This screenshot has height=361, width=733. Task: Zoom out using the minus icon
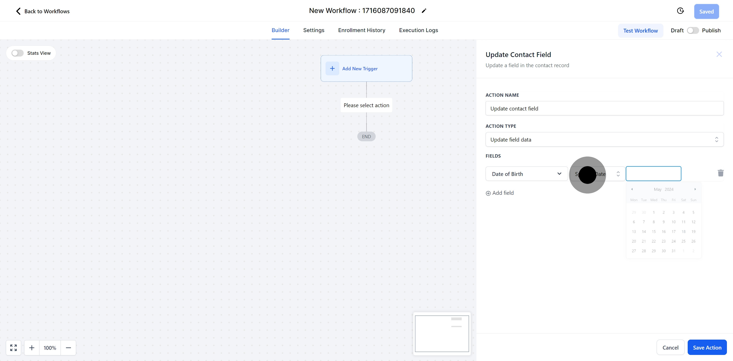68,348
